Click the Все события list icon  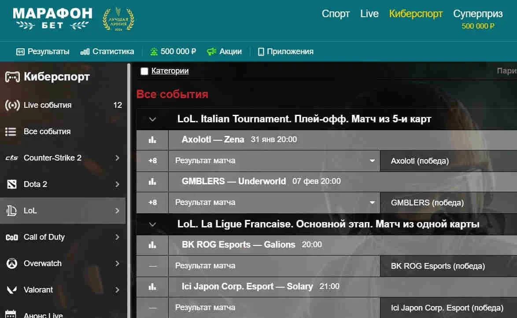11,132
